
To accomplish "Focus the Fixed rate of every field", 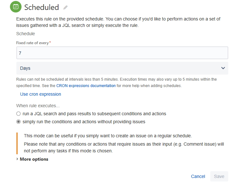I will tap(122, 53).
